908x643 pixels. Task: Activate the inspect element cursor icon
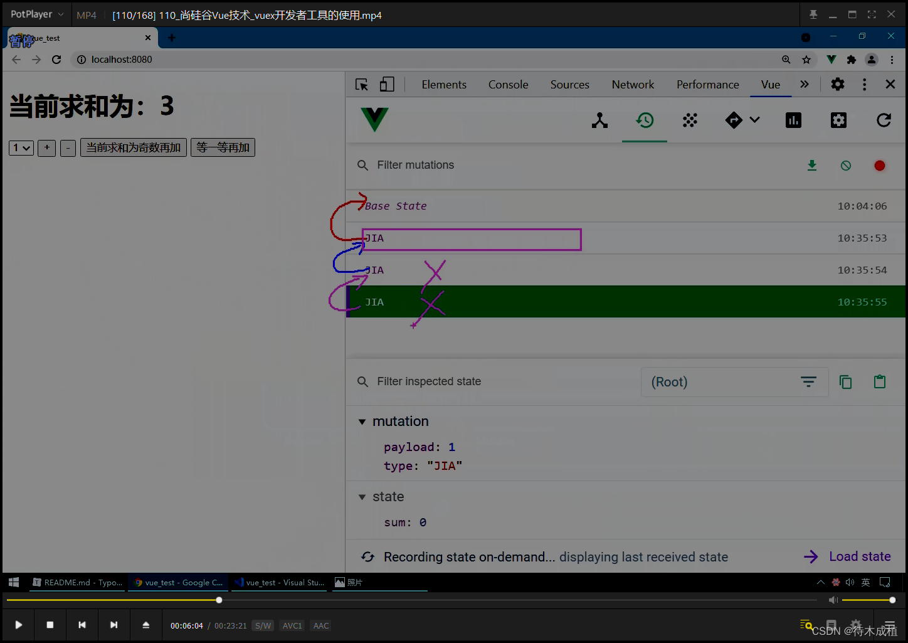(x=361, y=83)
